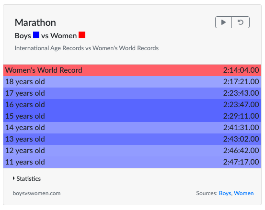
Task: Expand the Statistics disclosure triangle
Action: (14, 178)
